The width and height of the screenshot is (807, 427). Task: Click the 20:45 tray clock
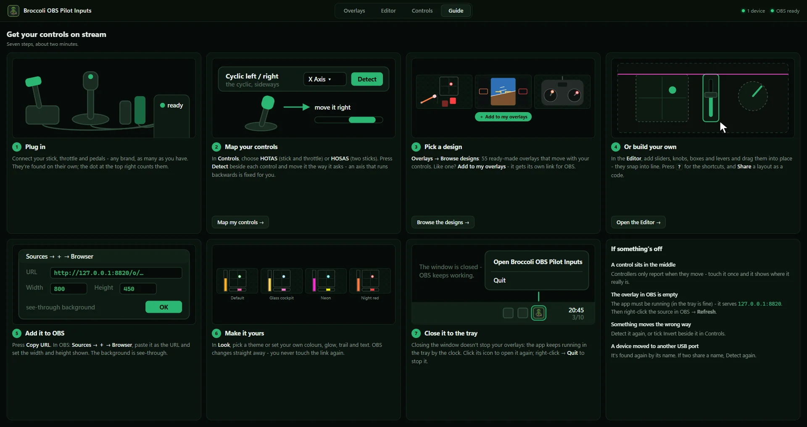576,310
